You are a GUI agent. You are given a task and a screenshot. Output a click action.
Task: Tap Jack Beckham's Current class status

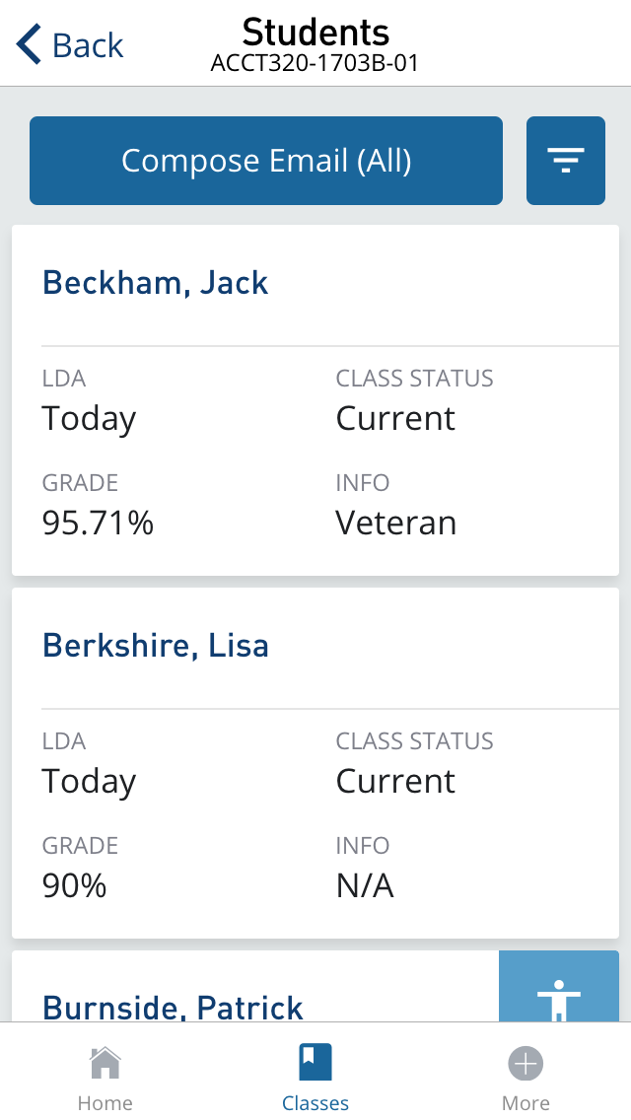click(396, 418)
